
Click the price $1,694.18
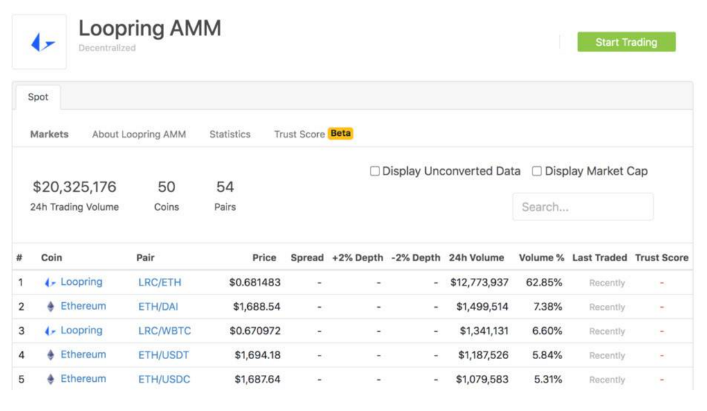tap(258, 355)
